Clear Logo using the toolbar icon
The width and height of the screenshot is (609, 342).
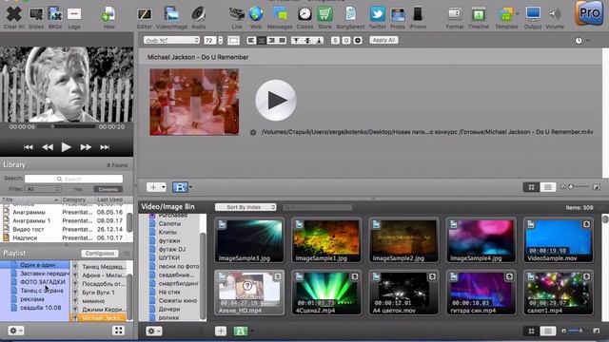(74, 15)
